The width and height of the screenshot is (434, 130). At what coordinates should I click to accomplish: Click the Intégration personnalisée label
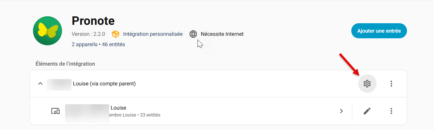(x=153, y=34)
